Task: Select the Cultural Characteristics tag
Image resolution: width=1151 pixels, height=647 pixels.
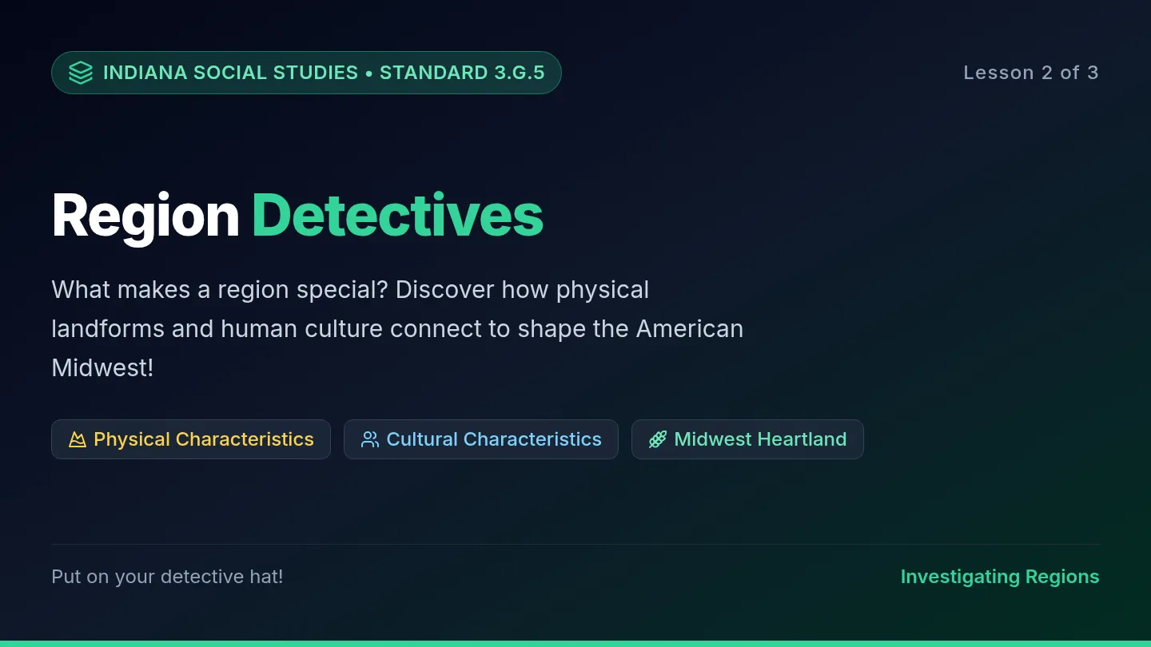Action: [x=481, y=439]
